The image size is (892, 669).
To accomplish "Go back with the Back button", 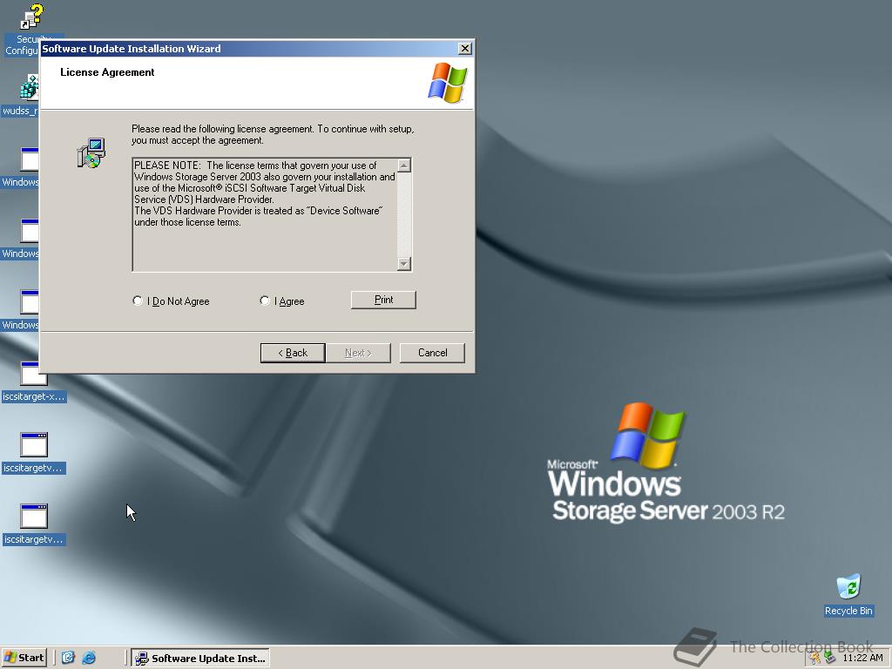I will [293, 353].
